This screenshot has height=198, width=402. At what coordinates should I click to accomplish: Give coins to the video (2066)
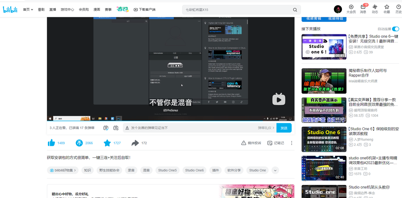click(x=84, y=143)
